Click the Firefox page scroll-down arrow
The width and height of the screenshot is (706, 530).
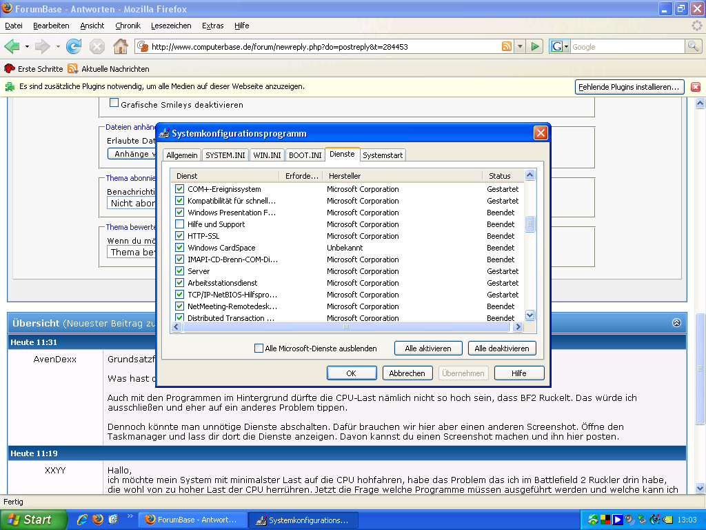[x=700, y=488]
